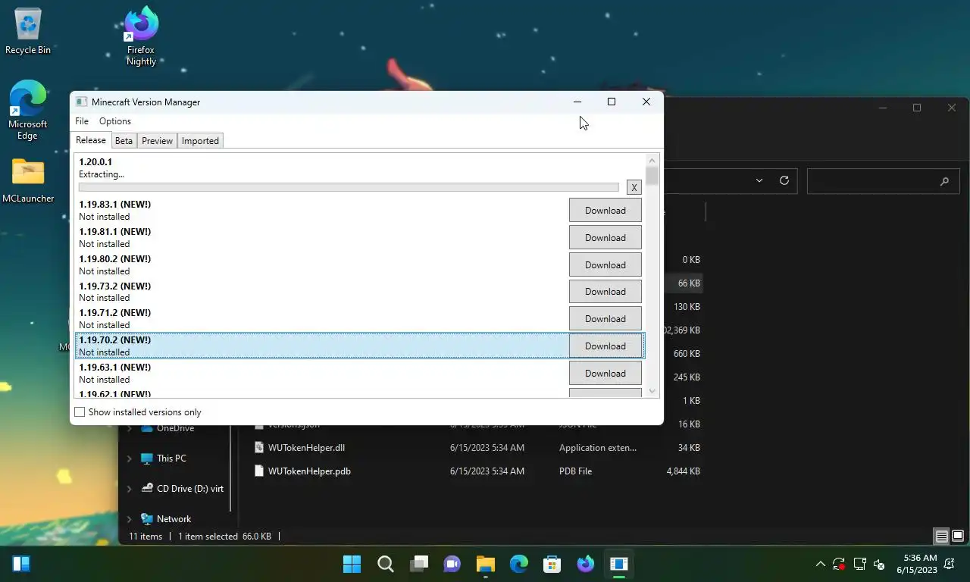This screenshot has width=970, height=582.
Task: Click the version list scroll-up arrow
Action: click(x=652, y=160)
